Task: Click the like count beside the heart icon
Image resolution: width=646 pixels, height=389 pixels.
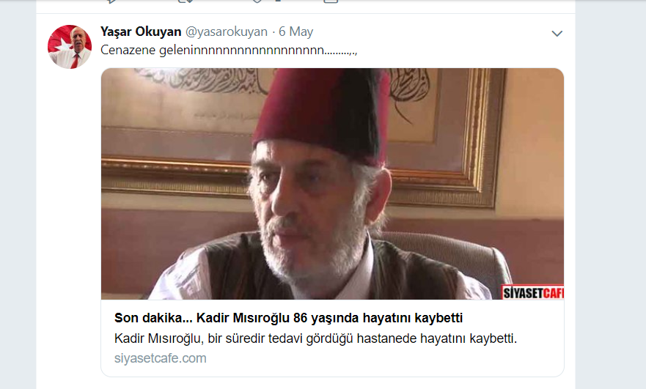Action: pos(278,1)
